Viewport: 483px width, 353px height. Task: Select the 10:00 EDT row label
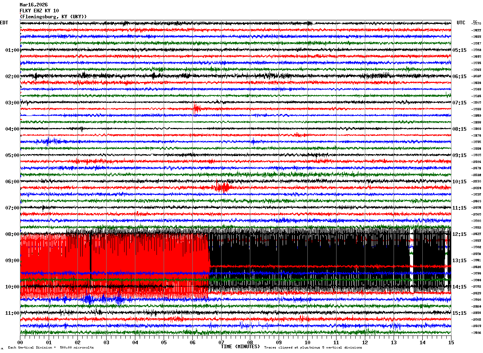pos(12,287)
